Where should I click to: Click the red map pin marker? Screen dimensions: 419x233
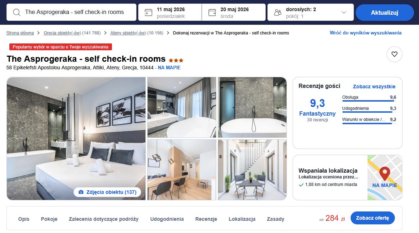(x=384, y=173)
